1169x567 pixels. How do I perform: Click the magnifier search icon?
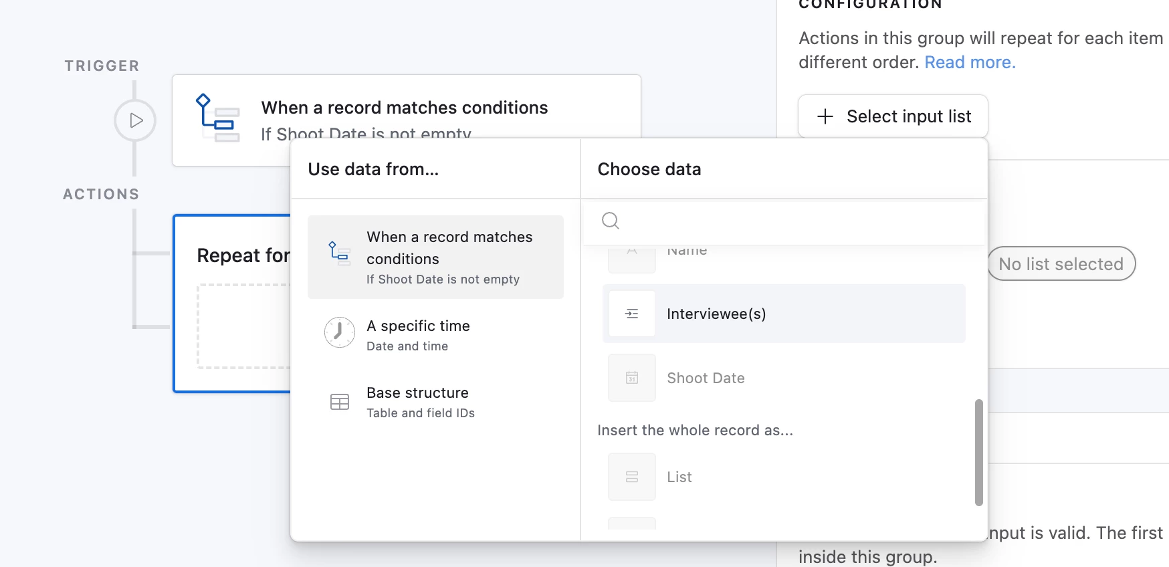[x=610, y=221]
